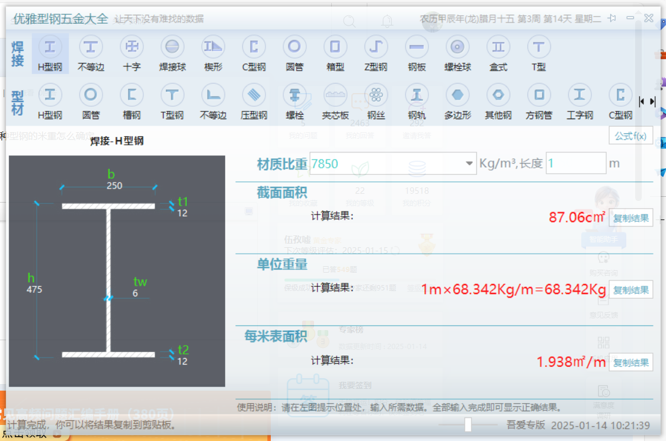Image resolution: width=666 pixels, height=441 pixels.
Task: Edit height h value 475
Action: point(34,289)
